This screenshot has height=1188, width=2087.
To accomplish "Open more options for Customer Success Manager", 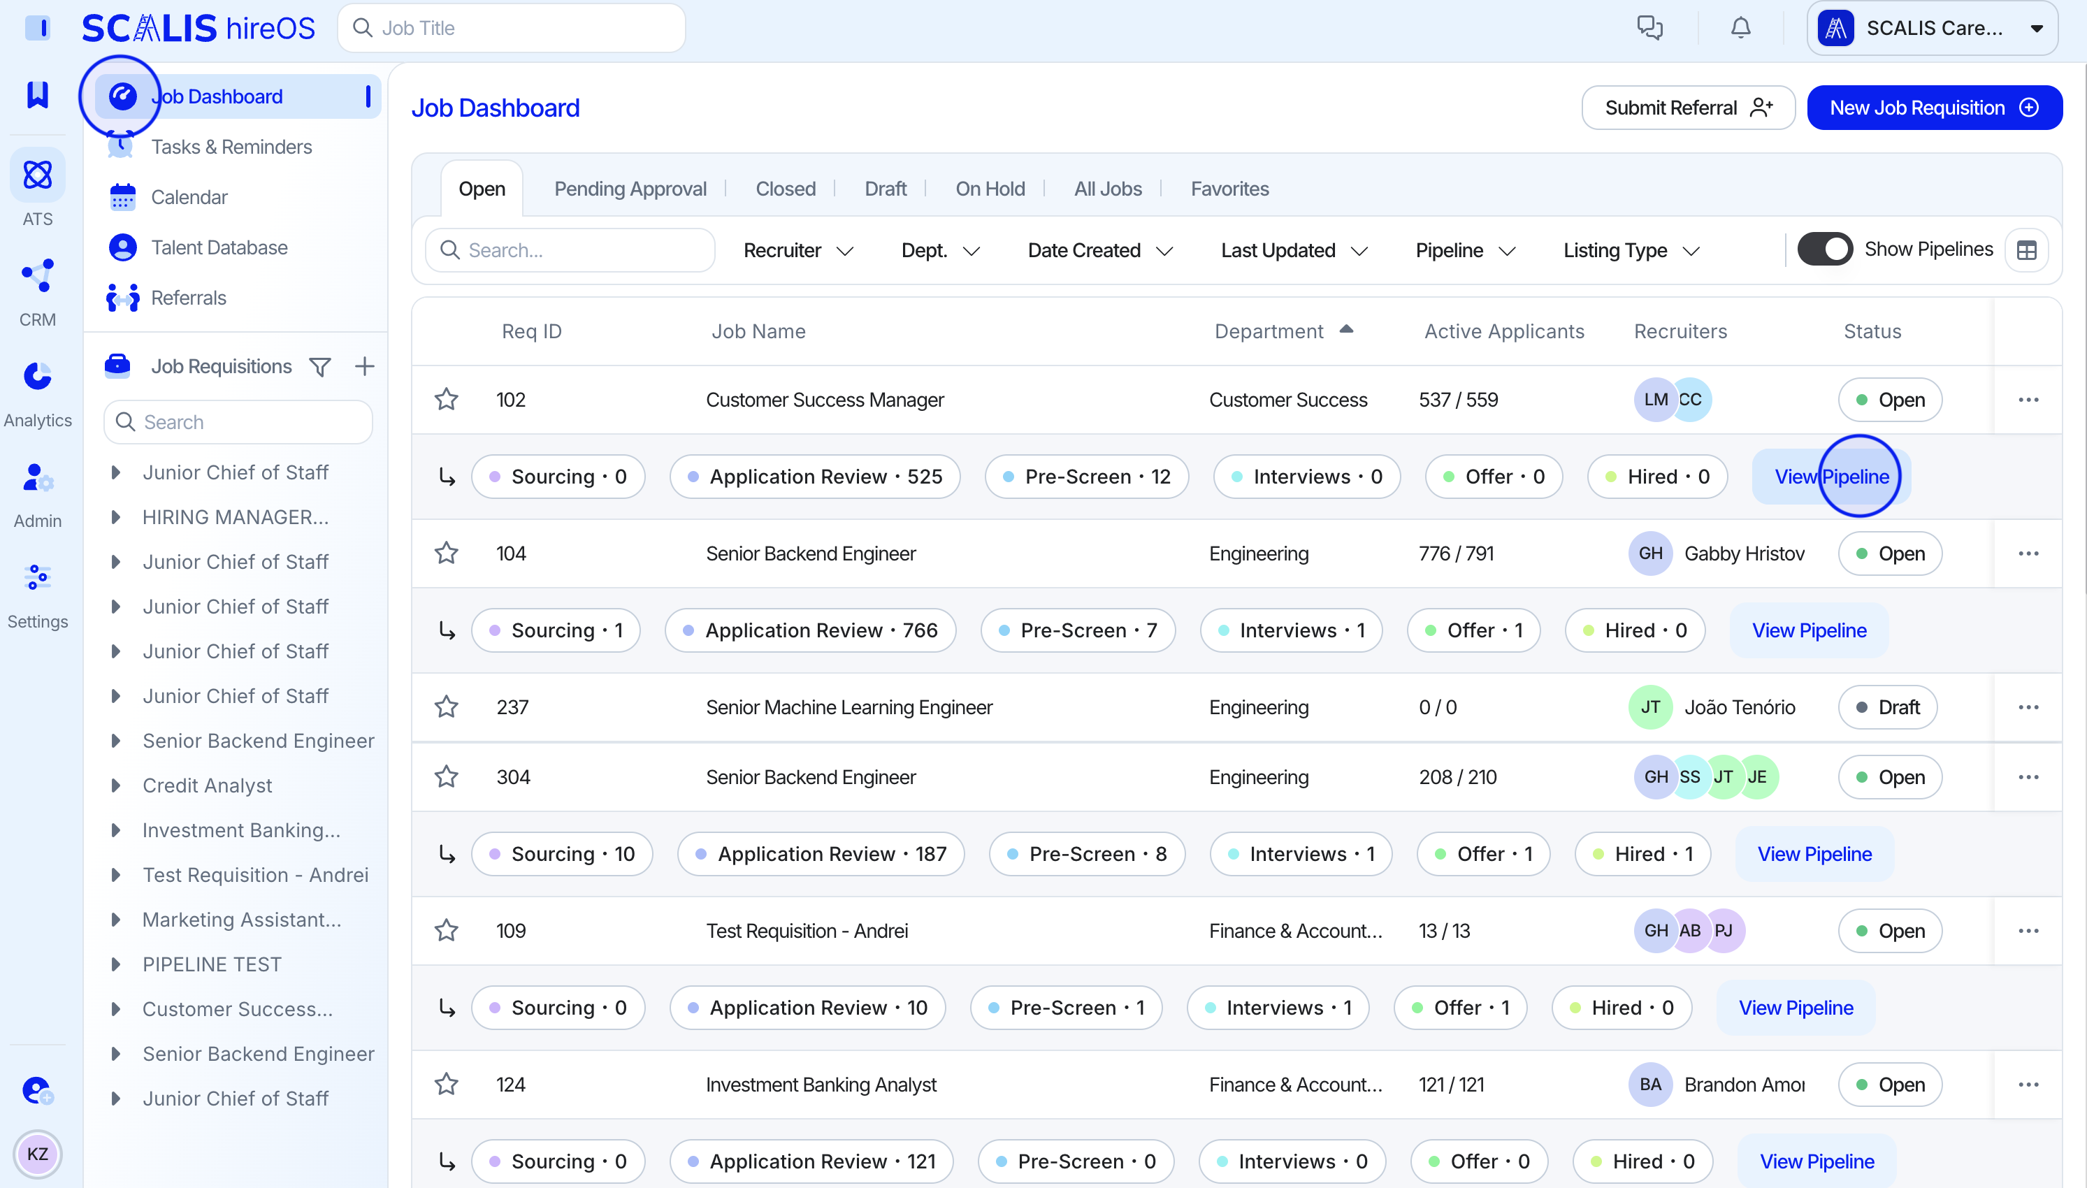I will click(x=2028, y=400).
